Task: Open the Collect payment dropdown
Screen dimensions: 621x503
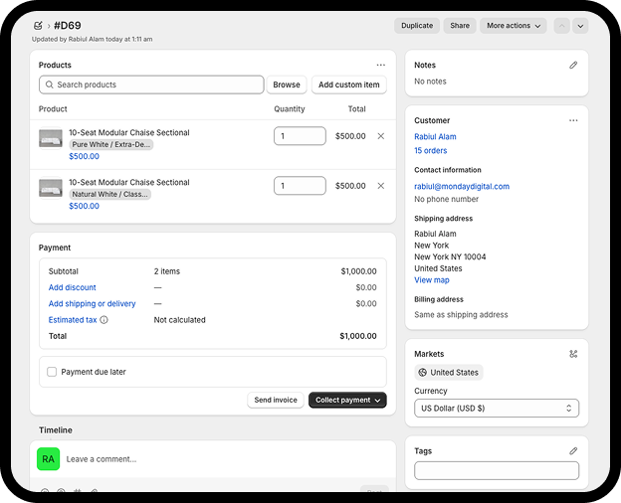Action: pyautogui.click(x=347, y=400)
